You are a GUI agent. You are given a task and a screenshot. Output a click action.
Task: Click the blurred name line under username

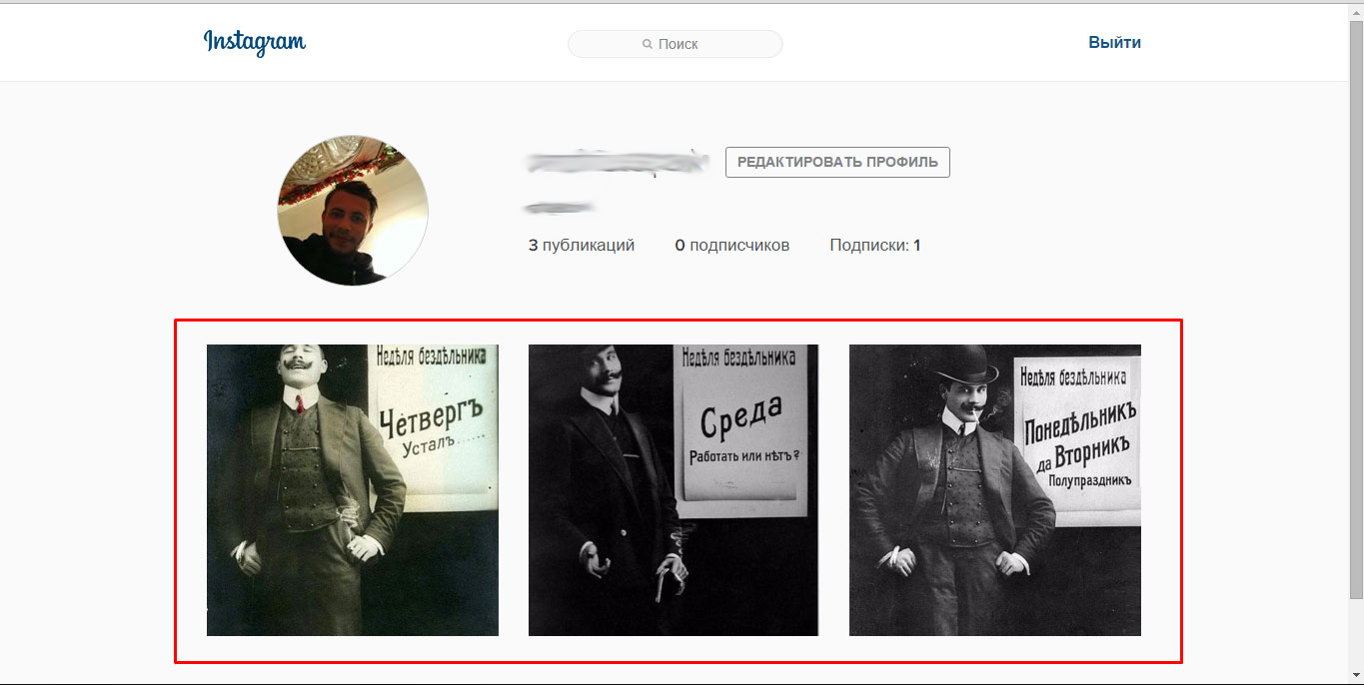pyautogui.click(x=560, y=208)
